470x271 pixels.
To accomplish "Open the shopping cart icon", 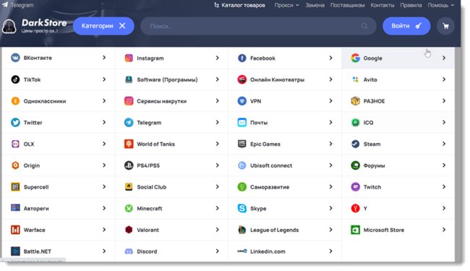I will tap(445, 26).
